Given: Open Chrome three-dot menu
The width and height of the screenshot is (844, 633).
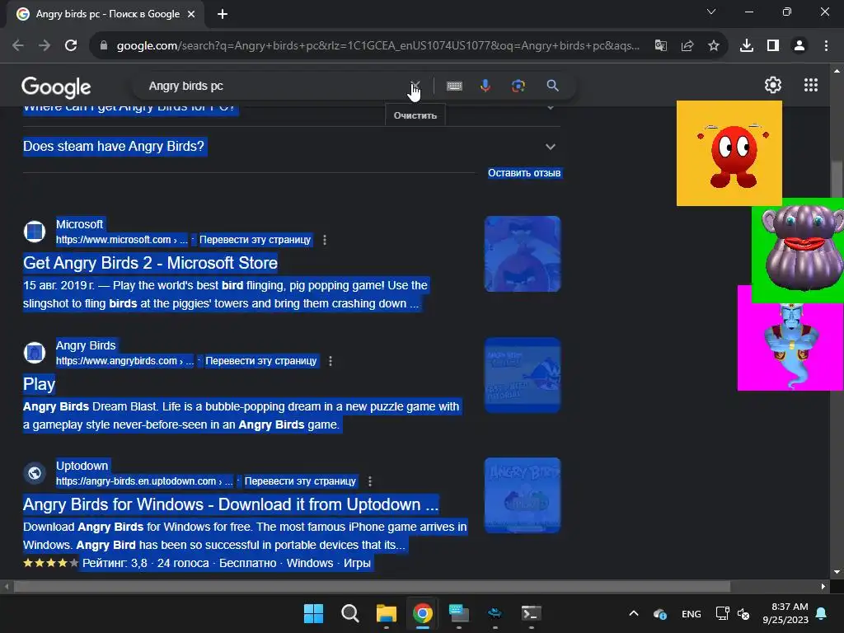Looking at the screenshot, I should point(826,46).
